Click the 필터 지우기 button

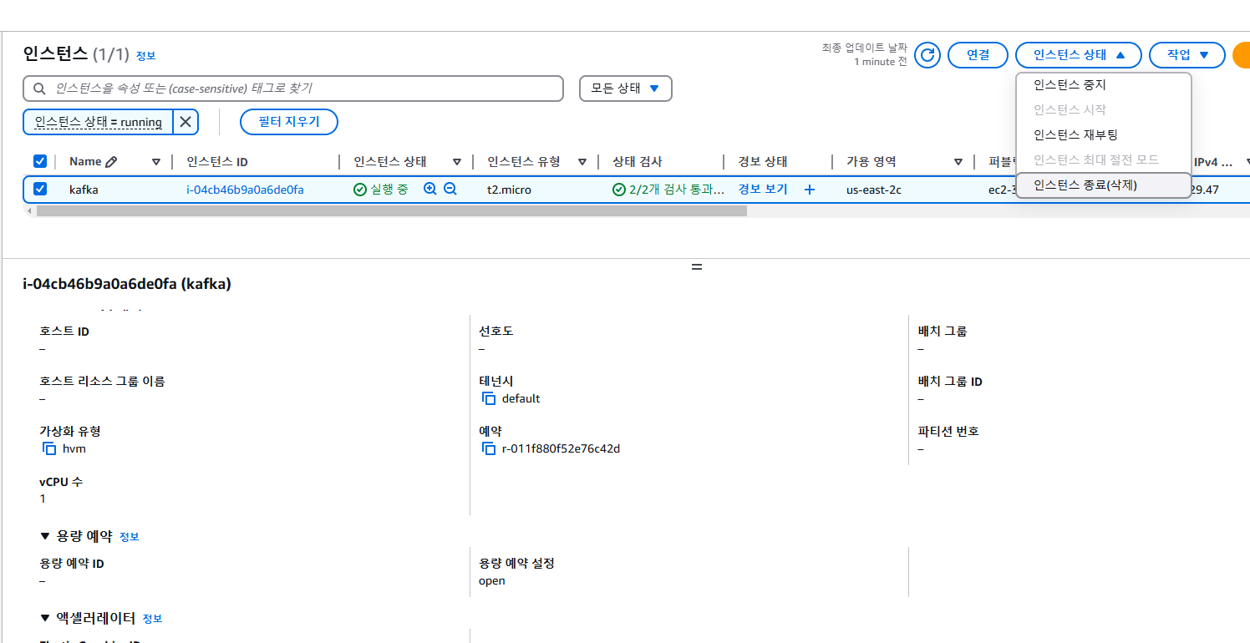coord(288,122)
